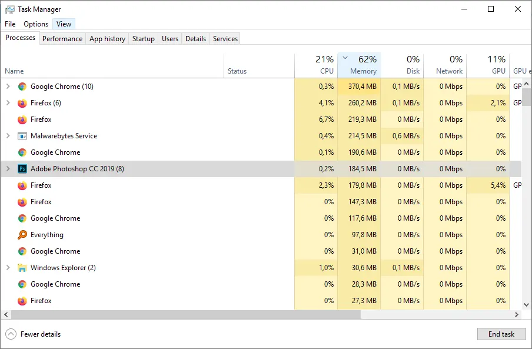The width and height of the screenshot is (532, 349).
Task: Click the 5,4% GPU value
Action: 498,185
